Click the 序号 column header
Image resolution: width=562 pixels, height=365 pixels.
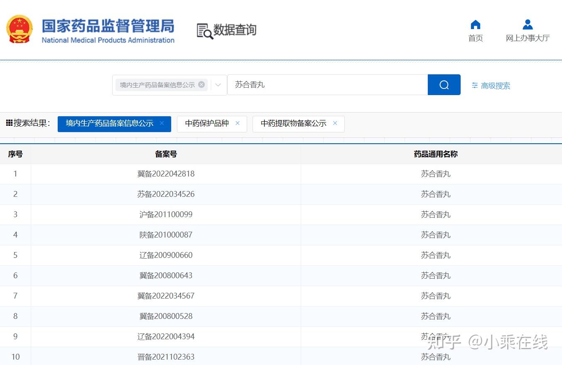point(15,154)
